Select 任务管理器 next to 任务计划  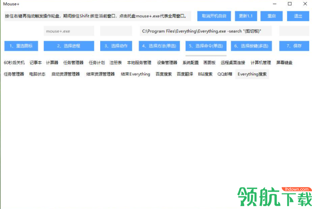pyautogui.click(x=73, y=63)
